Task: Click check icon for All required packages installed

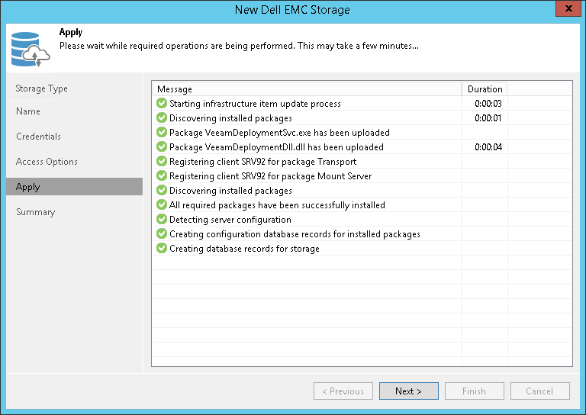Action: (161, 205)
